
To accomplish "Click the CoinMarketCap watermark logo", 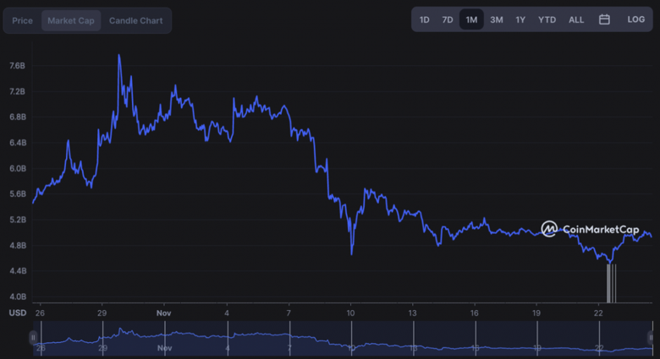I will 589,229.
